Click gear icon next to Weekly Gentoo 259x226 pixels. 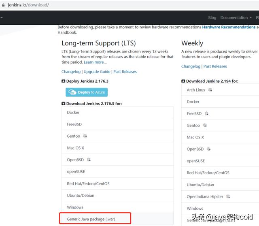pos(205,125)
